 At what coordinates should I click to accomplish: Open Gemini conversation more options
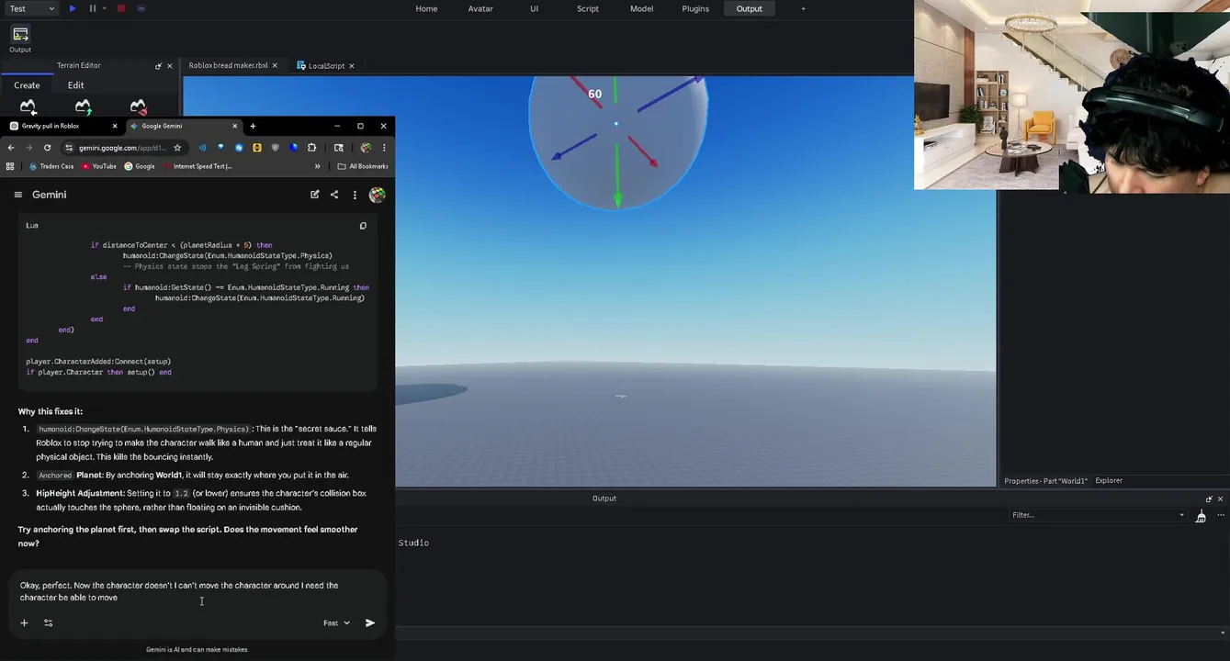point(355,195)
